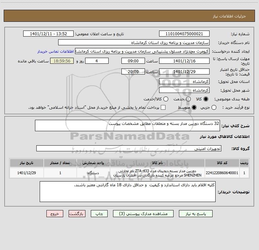Click the remaining days field showing 4
Screen dimensions: 259x250
(97, 61)
